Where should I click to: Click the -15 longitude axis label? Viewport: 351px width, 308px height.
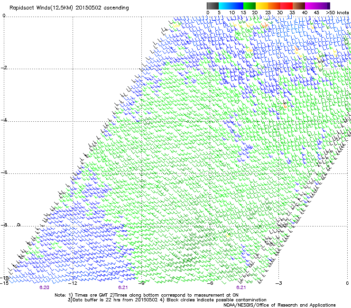pos(4,283)
